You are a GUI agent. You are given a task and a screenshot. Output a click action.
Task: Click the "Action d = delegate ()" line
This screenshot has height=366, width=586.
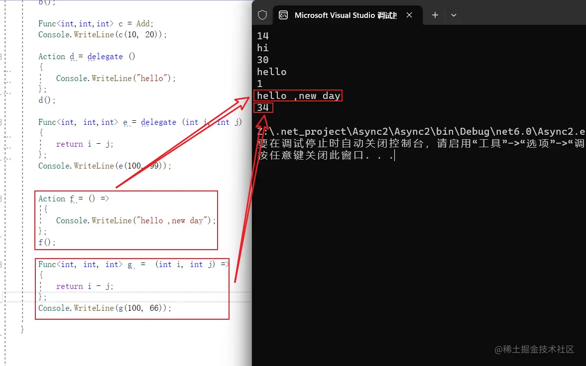click(x=87, y=56)
